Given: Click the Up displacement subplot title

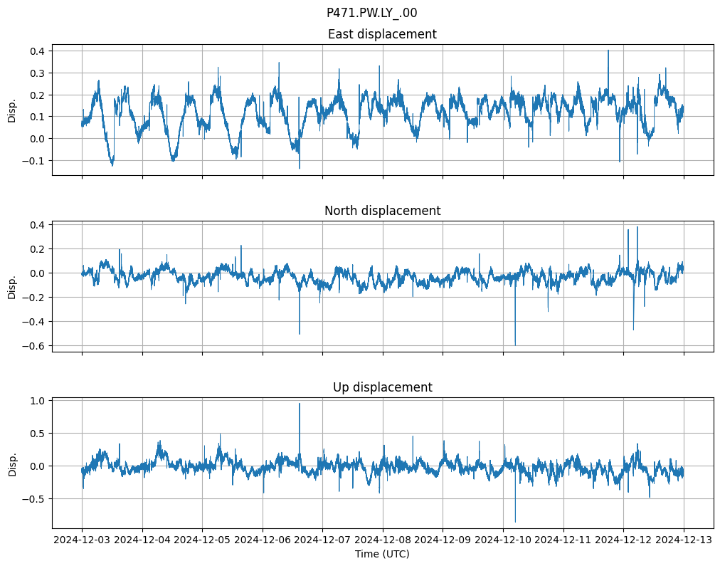Looking at the screenshot, I should 382,387.
